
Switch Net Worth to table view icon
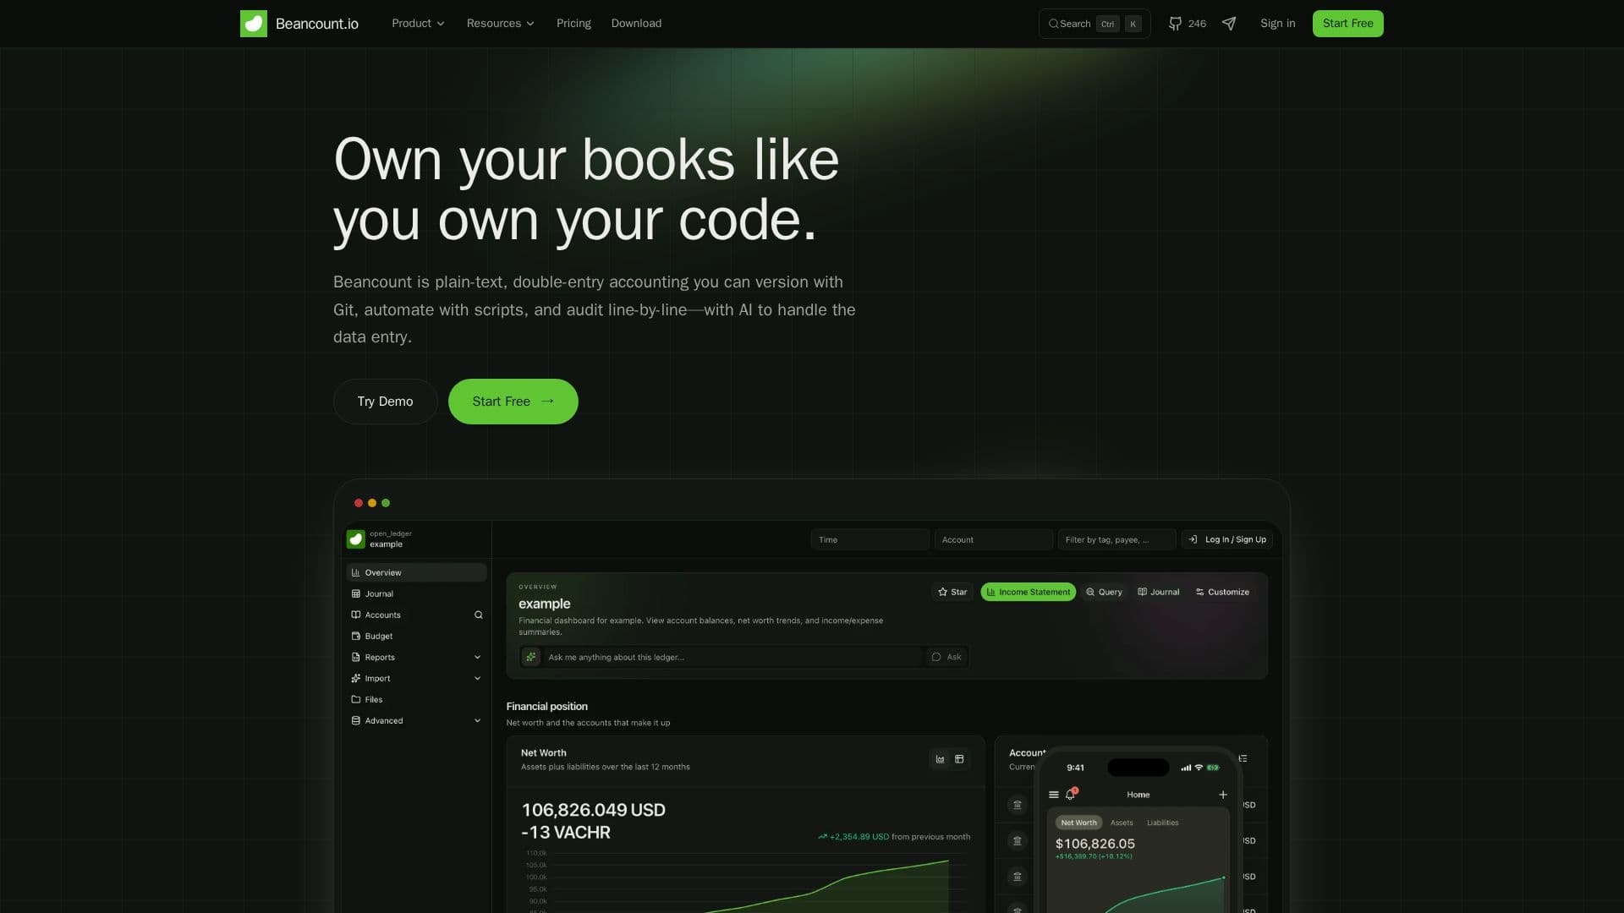point(959,759)
